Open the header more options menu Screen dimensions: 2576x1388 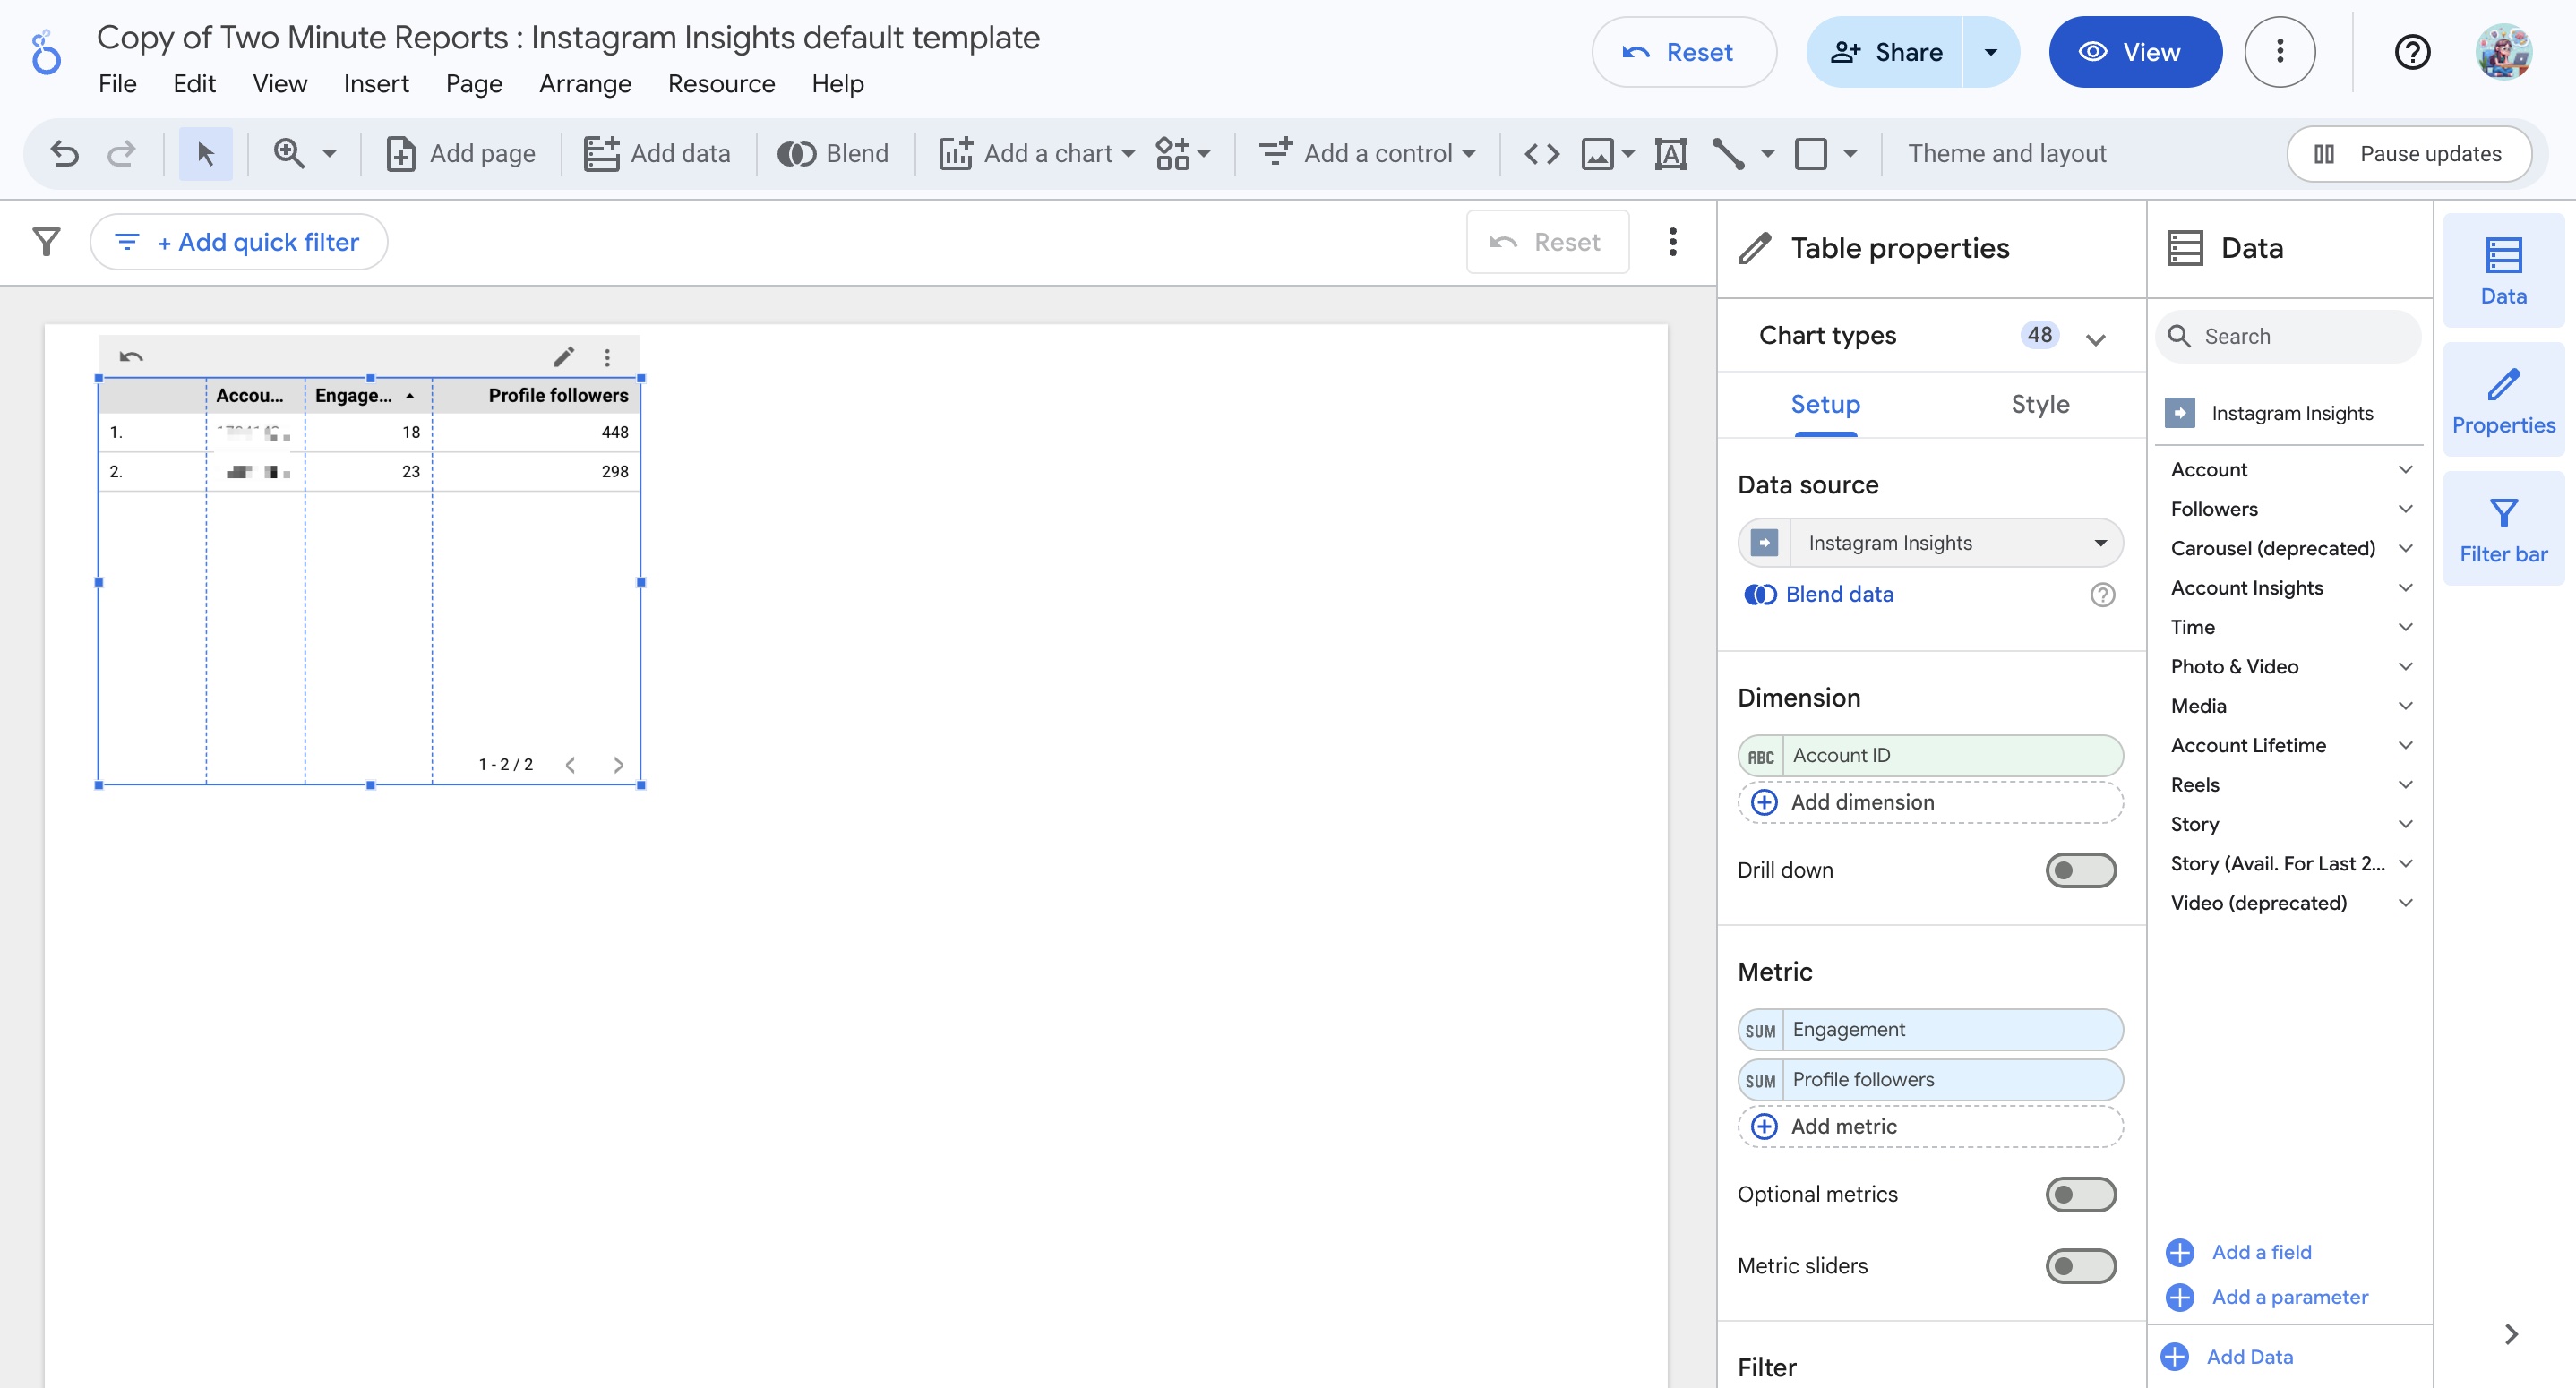tap(2279, 52)
